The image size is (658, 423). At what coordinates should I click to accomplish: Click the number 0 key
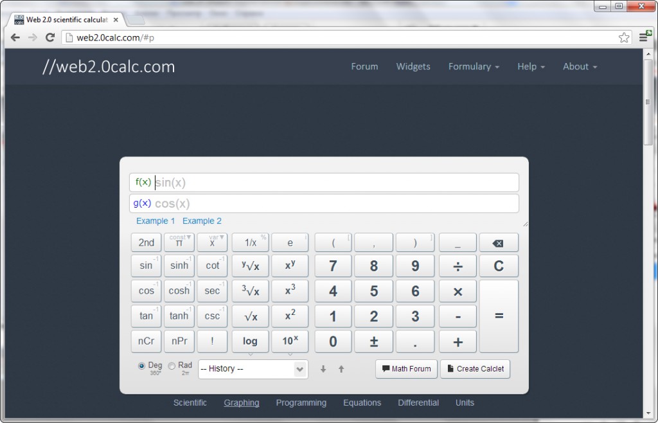point(333,341)
